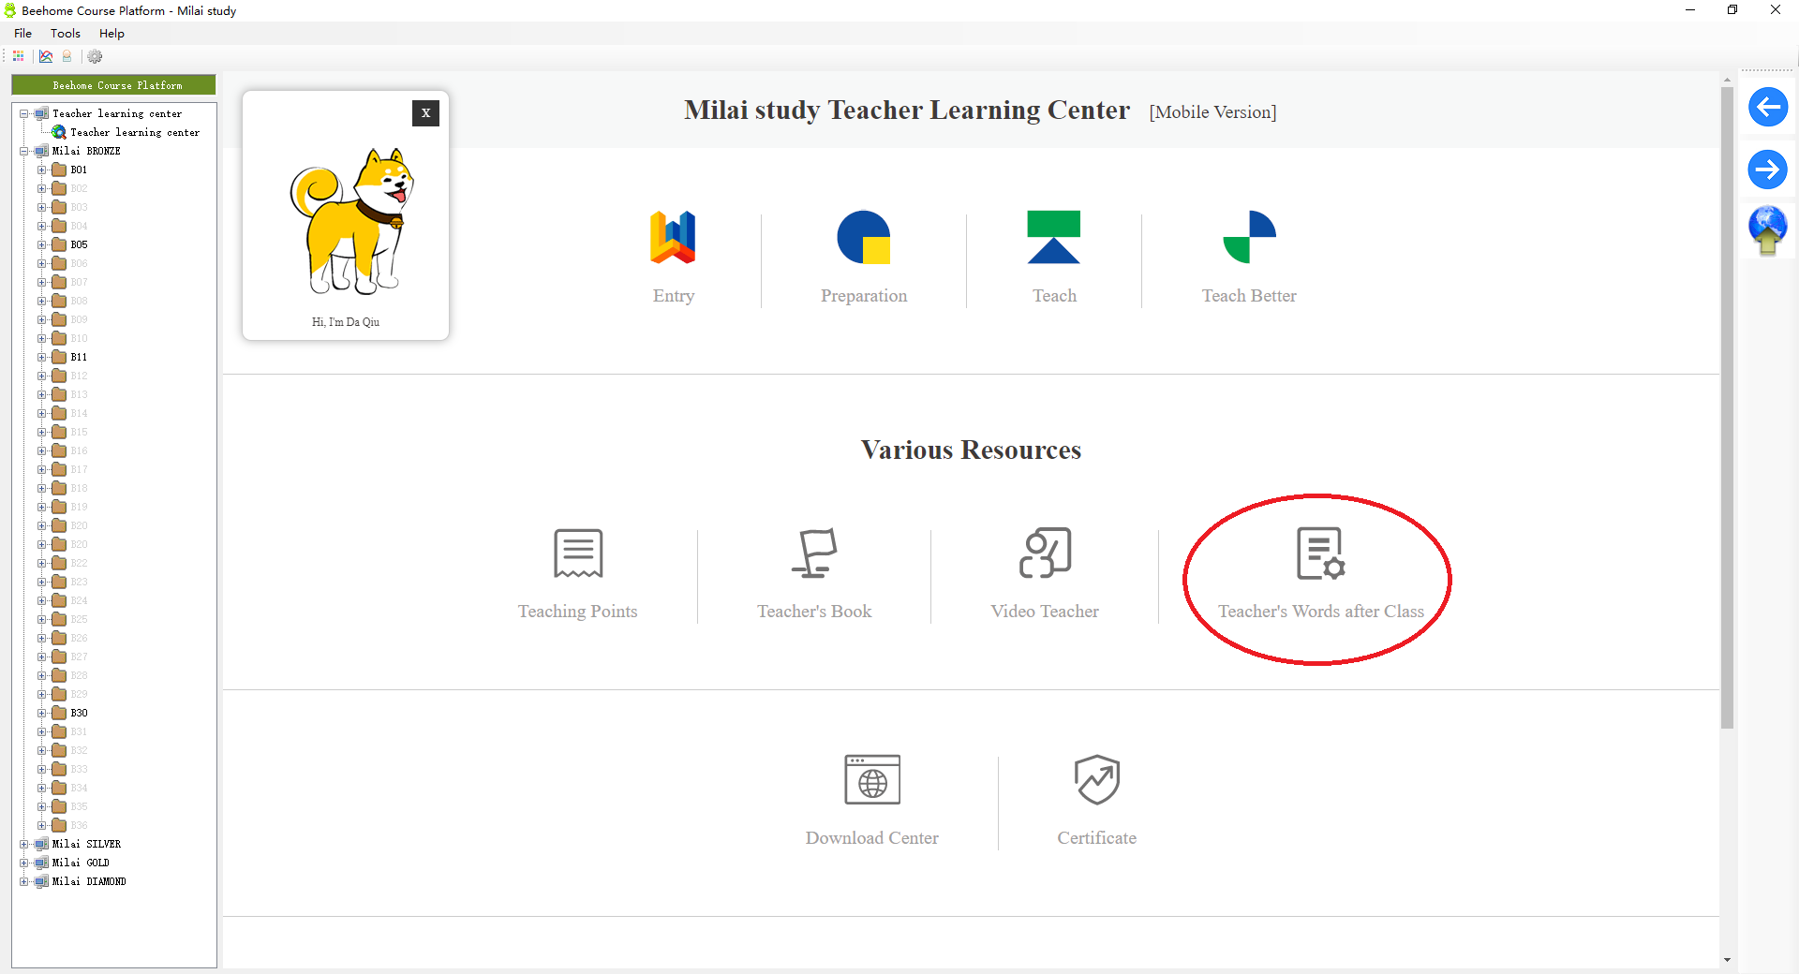The image size is (1799, 974).
Task: Click the Mobile Version link
Action: coord(1212,111)
